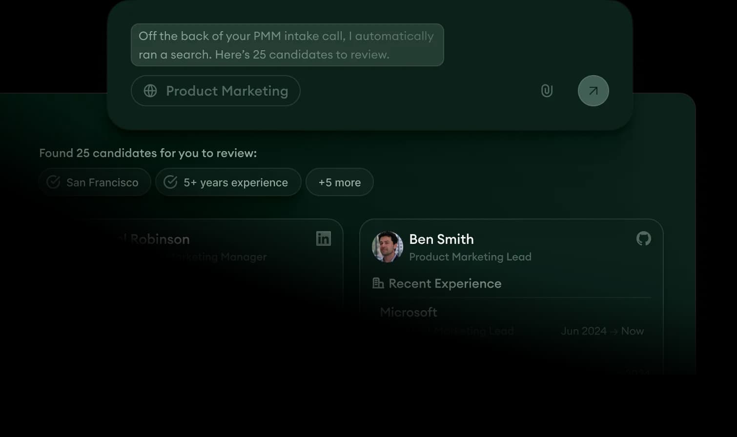The image size is (737, 437).
Task: Toggle the San Francisco filter chip
Action: tap(95, 182)
